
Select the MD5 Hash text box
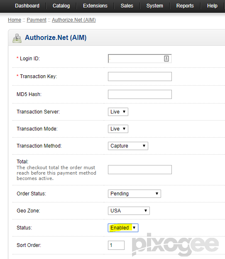point(140,94)
